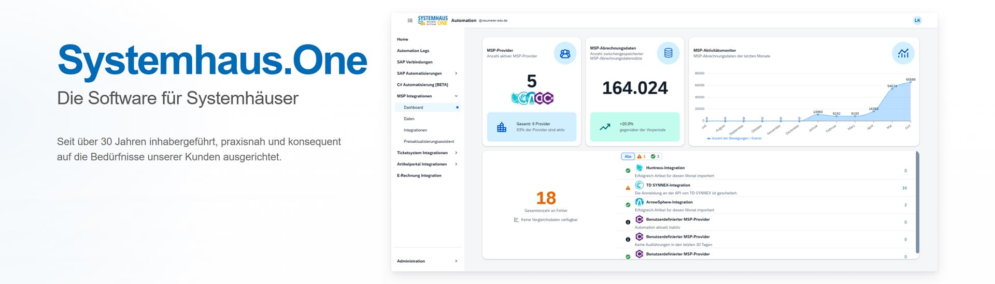Screen dimensions: 995x284
Task: Filter list by successes (check 3)
Action: 655,156
